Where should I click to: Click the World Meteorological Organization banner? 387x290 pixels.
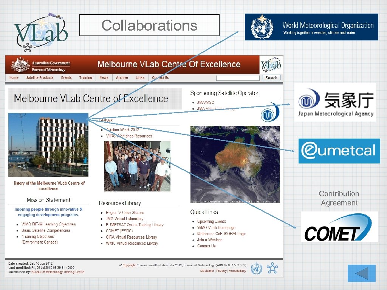coord(311,27)
